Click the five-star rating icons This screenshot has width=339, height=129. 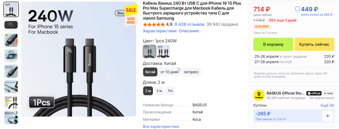click(154, 24)
